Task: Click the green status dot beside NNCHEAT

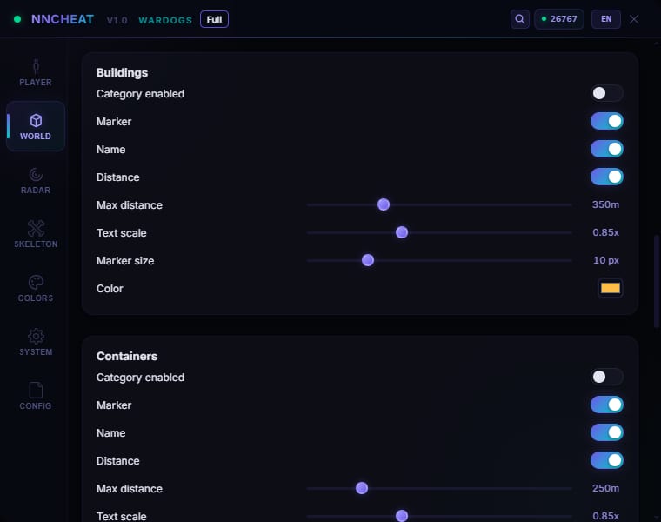Action: pyautogui.click(x=17, y=19)
